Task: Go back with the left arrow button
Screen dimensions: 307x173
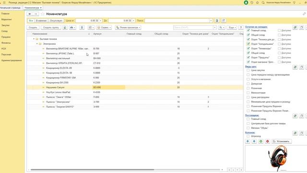Action: point(30,14)
